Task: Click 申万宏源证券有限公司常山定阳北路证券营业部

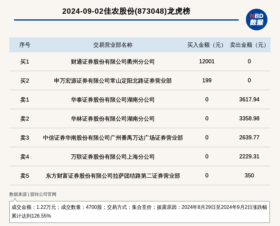Action: (x=113, y=81)
